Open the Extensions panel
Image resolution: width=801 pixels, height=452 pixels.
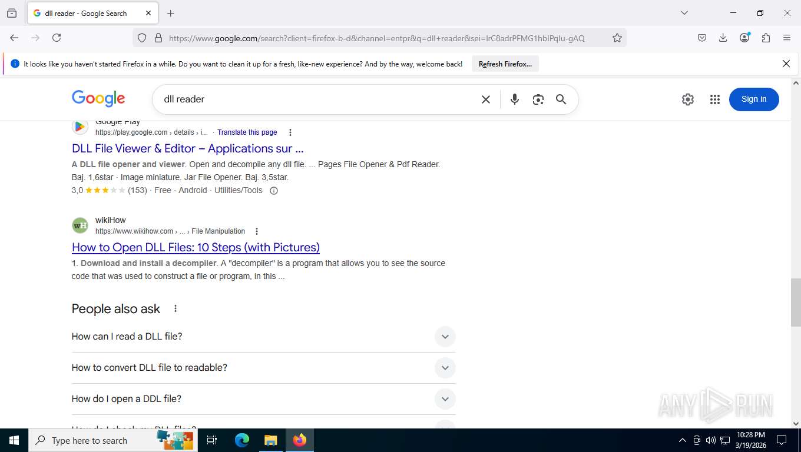(x=766, y=38)
